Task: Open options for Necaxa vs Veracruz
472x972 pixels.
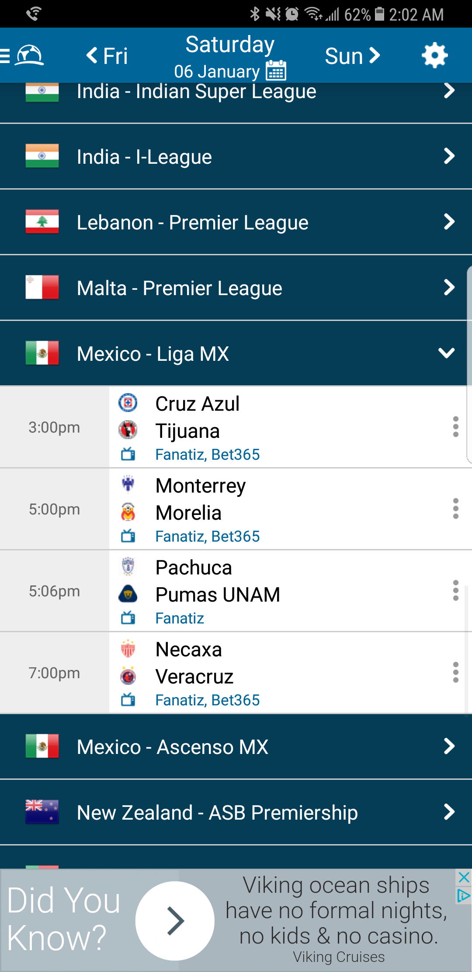Action: click(455, 673)
